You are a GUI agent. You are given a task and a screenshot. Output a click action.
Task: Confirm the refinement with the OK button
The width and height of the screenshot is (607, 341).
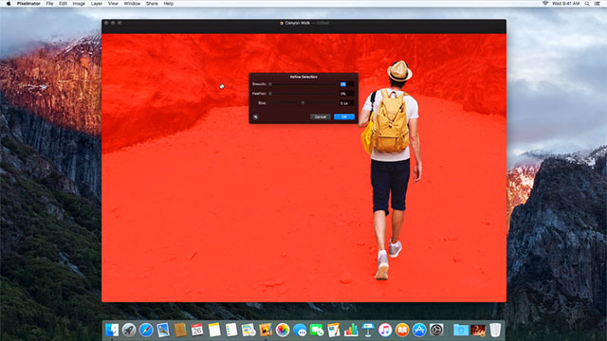[344, 117]
